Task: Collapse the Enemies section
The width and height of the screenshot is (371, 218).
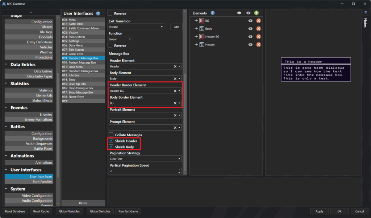Action: coord(6,108)
